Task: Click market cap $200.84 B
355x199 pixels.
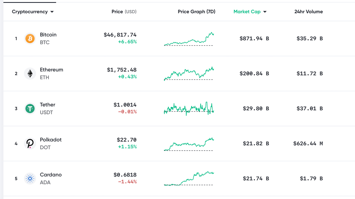Action: (x=254, y=74)
